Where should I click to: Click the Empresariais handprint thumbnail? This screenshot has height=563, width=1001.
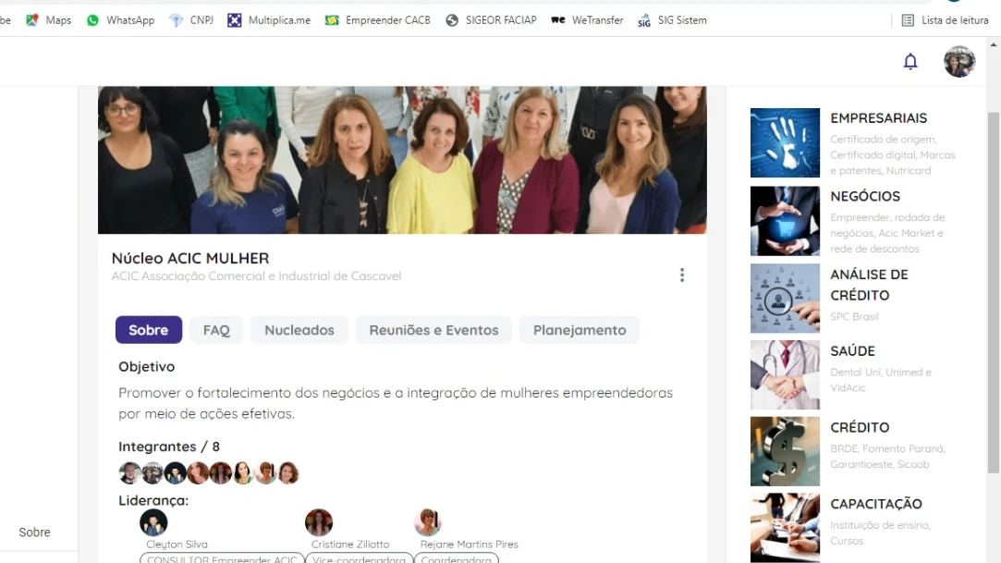coord(785,142)
